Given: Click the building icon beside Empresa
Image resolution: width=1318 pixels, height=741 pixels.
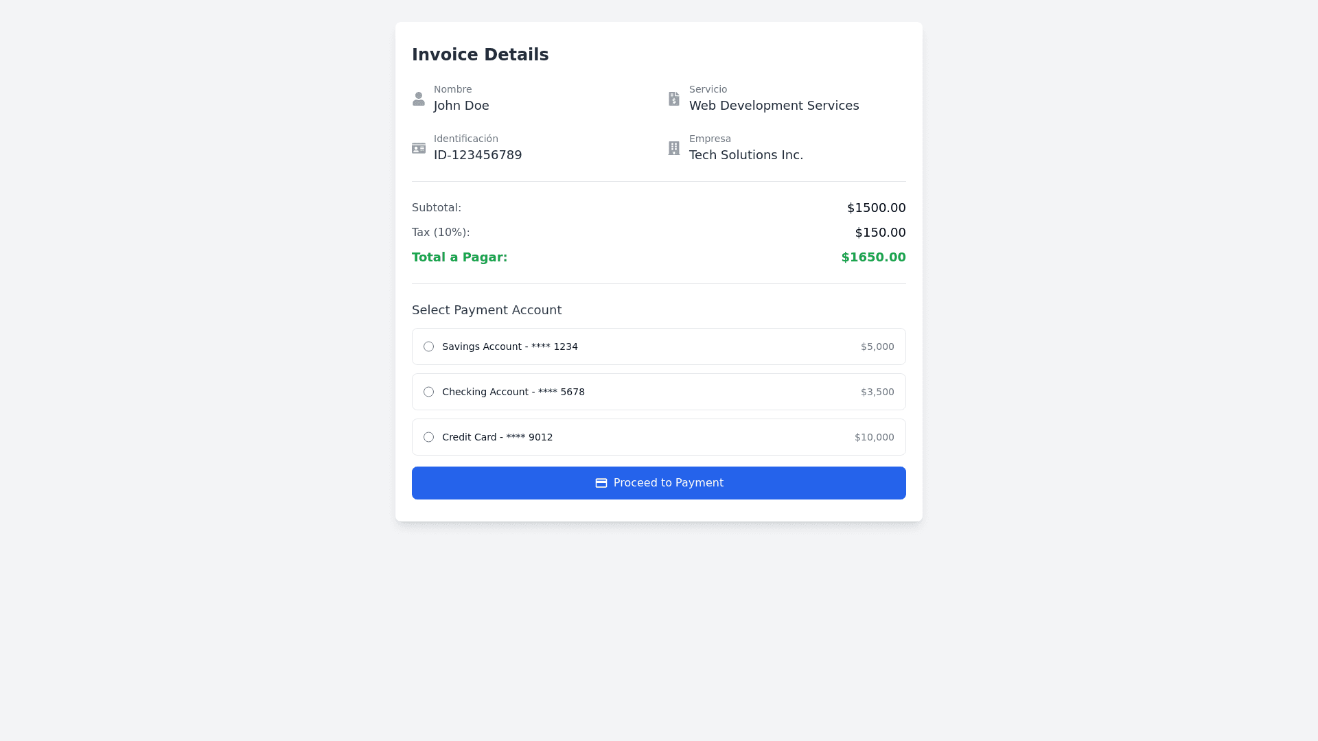Looking at the screenshot, I should tap(674, 148).
